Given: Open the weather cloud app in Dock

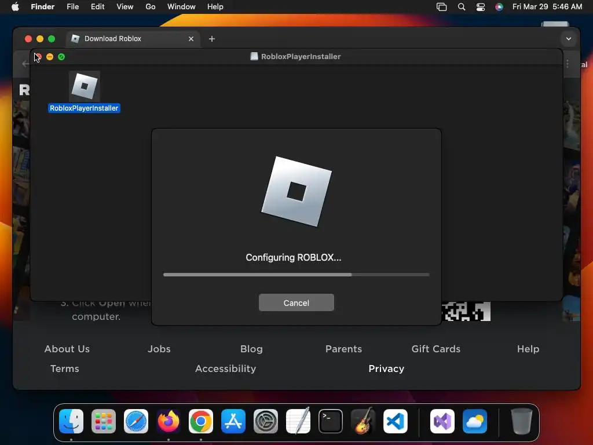Looking at the screenshot, I should pos(475,421).
